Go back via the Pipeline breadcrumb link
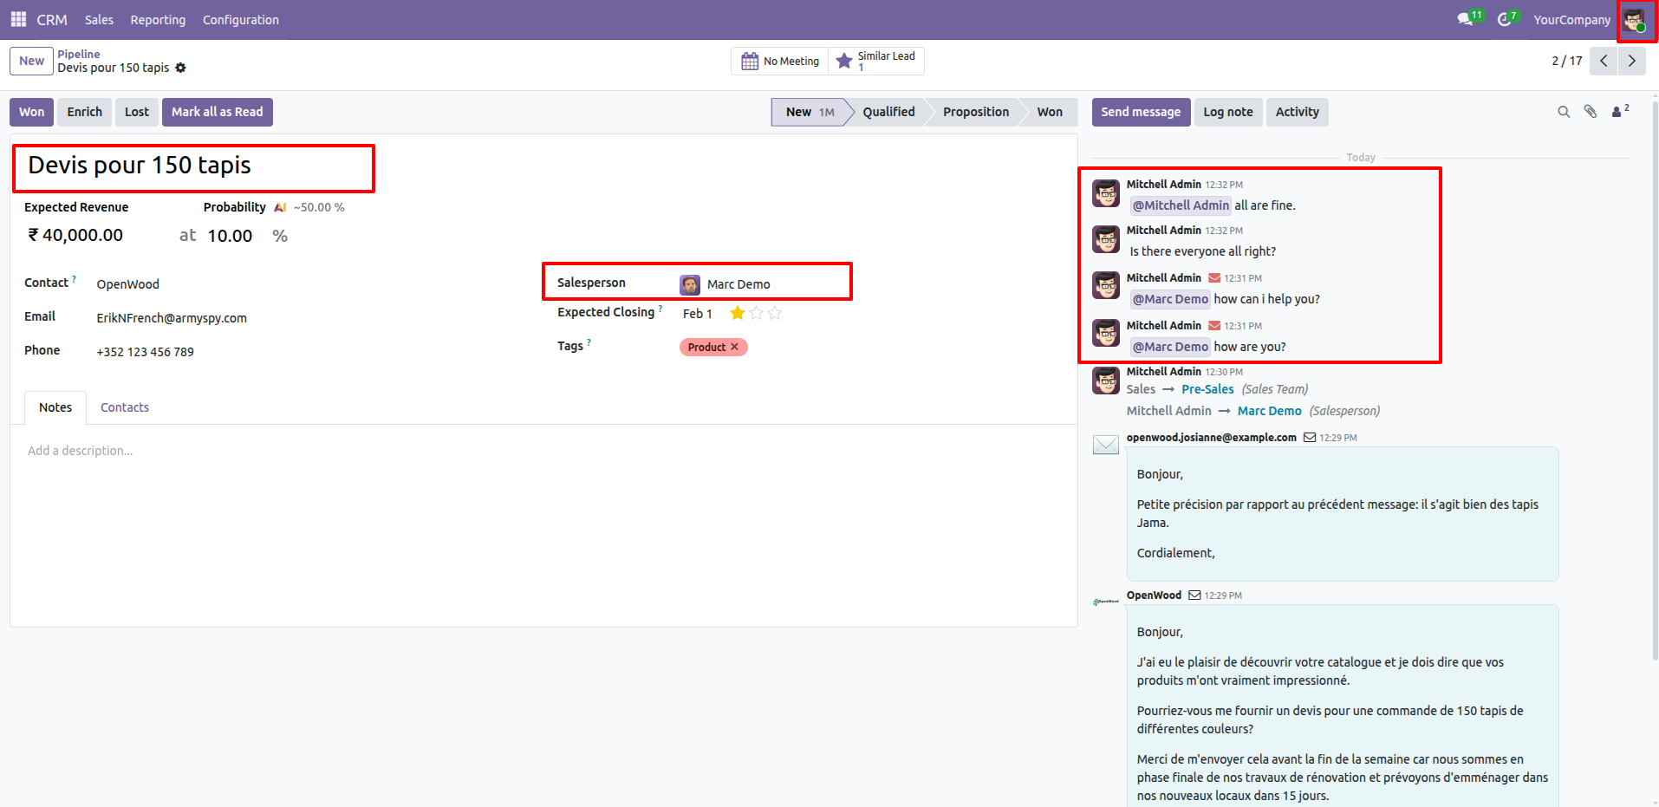The height and width of the screenshot is (807, 1659). [79, 54]
